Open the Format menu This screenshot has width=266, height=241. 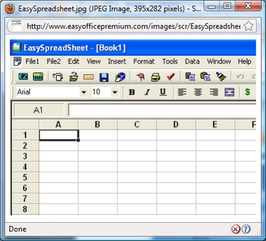click(144, 61)
